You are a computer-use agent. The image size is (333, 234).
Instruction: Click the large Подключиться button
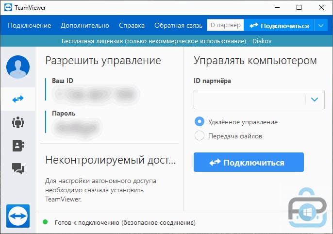point(249,162)
